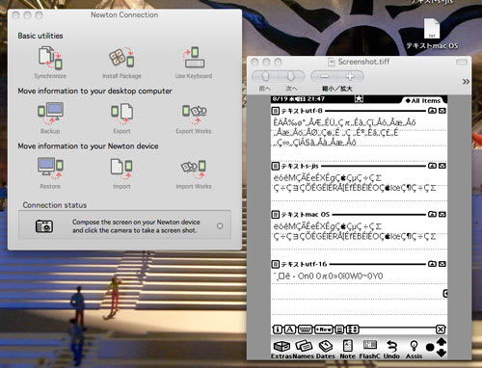Image resolution: width=482 pixels, height=368 pixels.
Task: Click routing envelope on テキストs-jis note
Action: [x=442, y=166]
